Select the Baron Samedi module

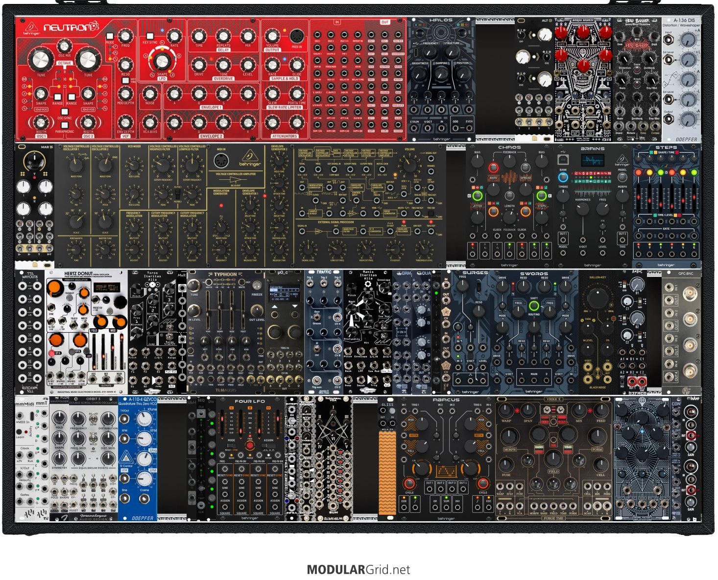[x=583, y=79]
